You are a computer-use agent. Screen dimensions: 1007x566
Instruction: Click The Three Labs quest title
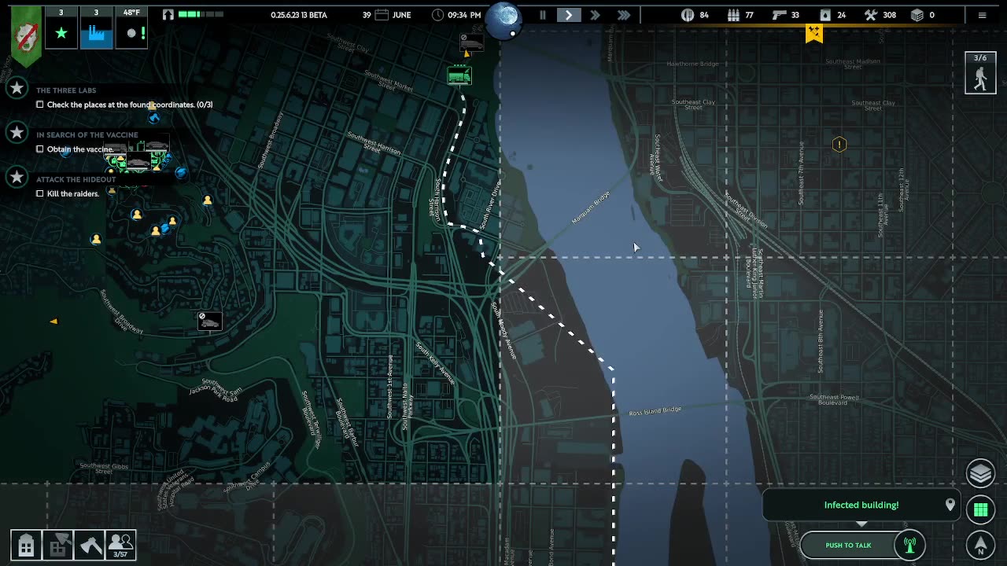tap(66, 90)
